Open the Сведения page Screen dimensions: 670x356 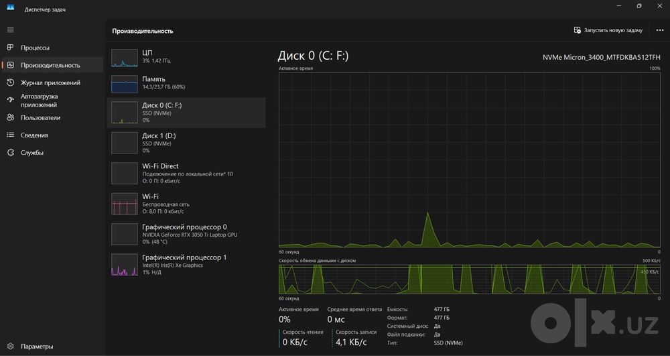[x=52, y=135]
